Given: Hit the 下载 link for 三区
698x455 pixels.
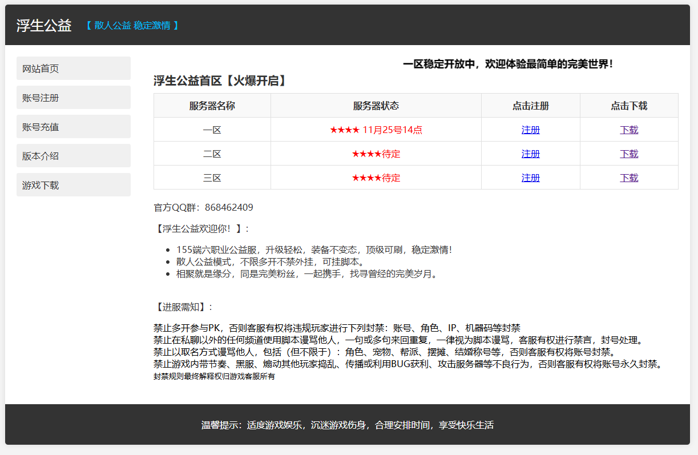Looking at the screenshot, I should click(629, 178).
